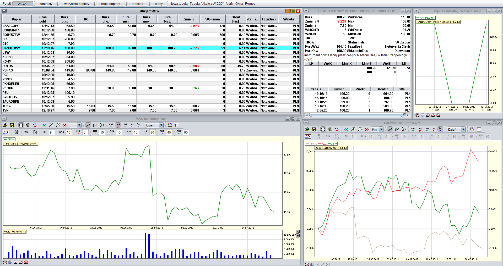Toggle green LOG scale in Wykres historyczny
Screen dimensions: 503x266
coord(111,125)
